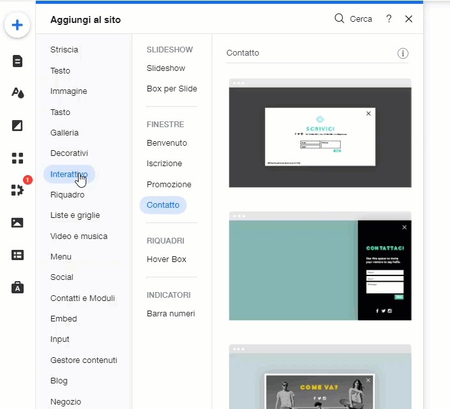Screen dimensions: 450x409
Task: Pick the Barra numeri indicator option
Action: tap(171, 314)
